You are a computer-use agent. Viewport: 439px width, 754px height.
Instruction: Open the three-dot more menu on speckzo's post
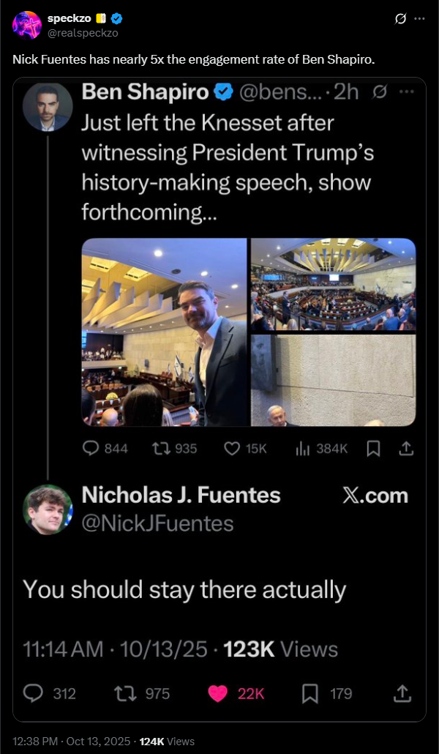coord(419,19)
